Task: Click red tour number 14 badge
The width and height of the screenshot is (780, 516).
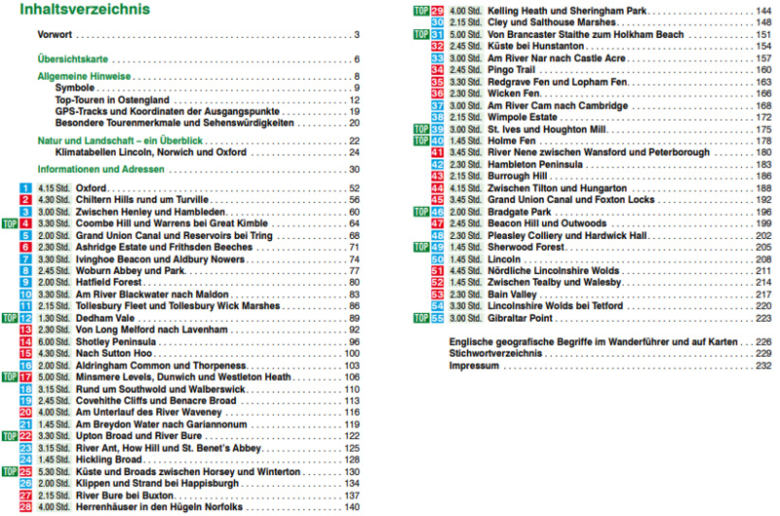Action: (25, 341)
